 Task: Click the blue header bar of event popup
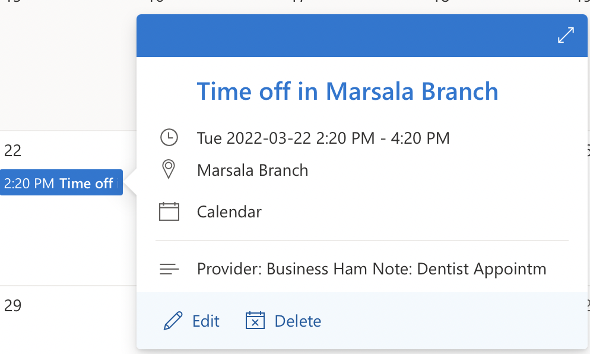(346, 36)
